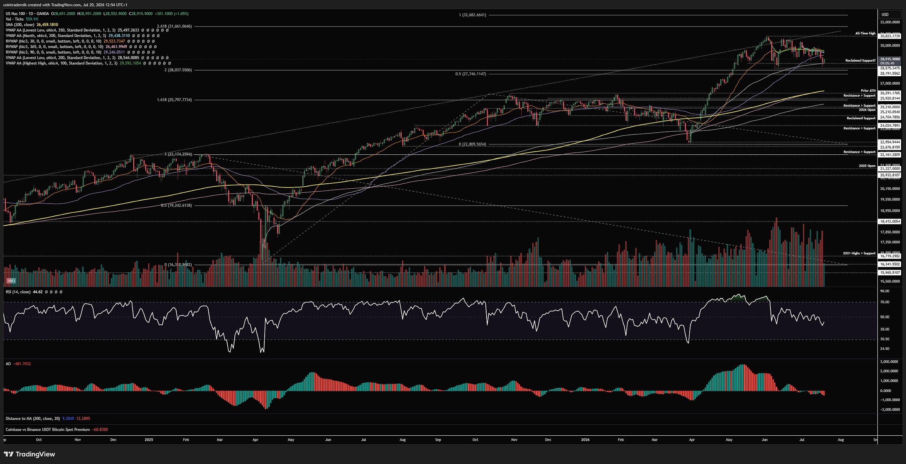906x464 pixels.
Task: Click the VWAP AA Lowest Low 350 legend row
Action: (x=87, y=30)
